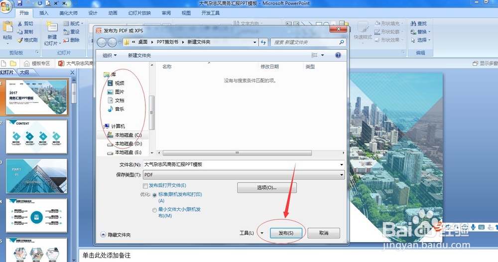This screenshot has height=262, width=498.
Task: Expand the address bar path dropdown arrow
Action: 254,42
